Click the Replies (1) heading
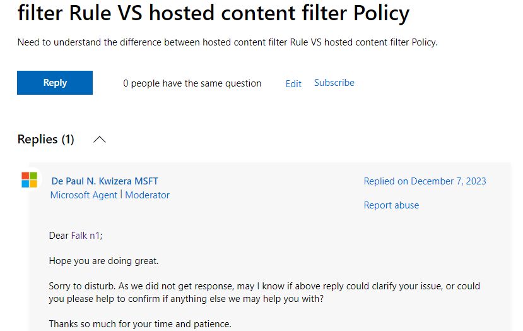This screenshot has height=331, width=523. pos(45,139)
